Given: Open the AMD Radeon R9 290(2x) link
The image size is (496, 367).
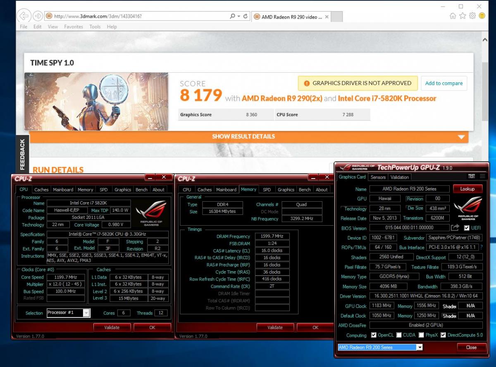Looking at the screenshot, I should click(282, 98).
